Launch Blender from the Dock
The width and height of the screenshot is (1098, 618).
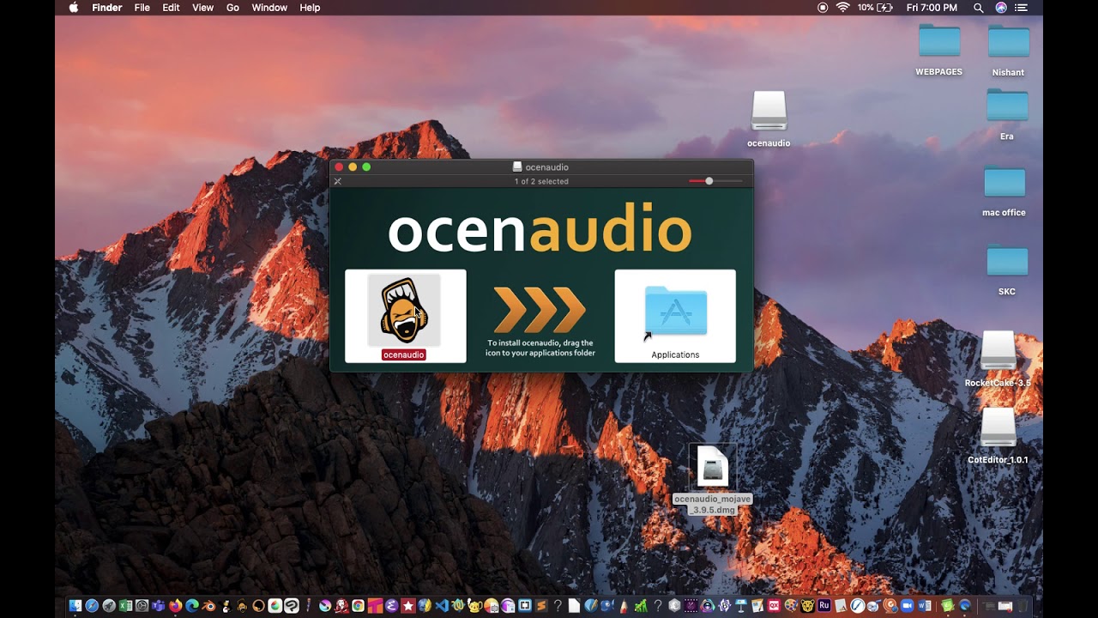[208, 606]
